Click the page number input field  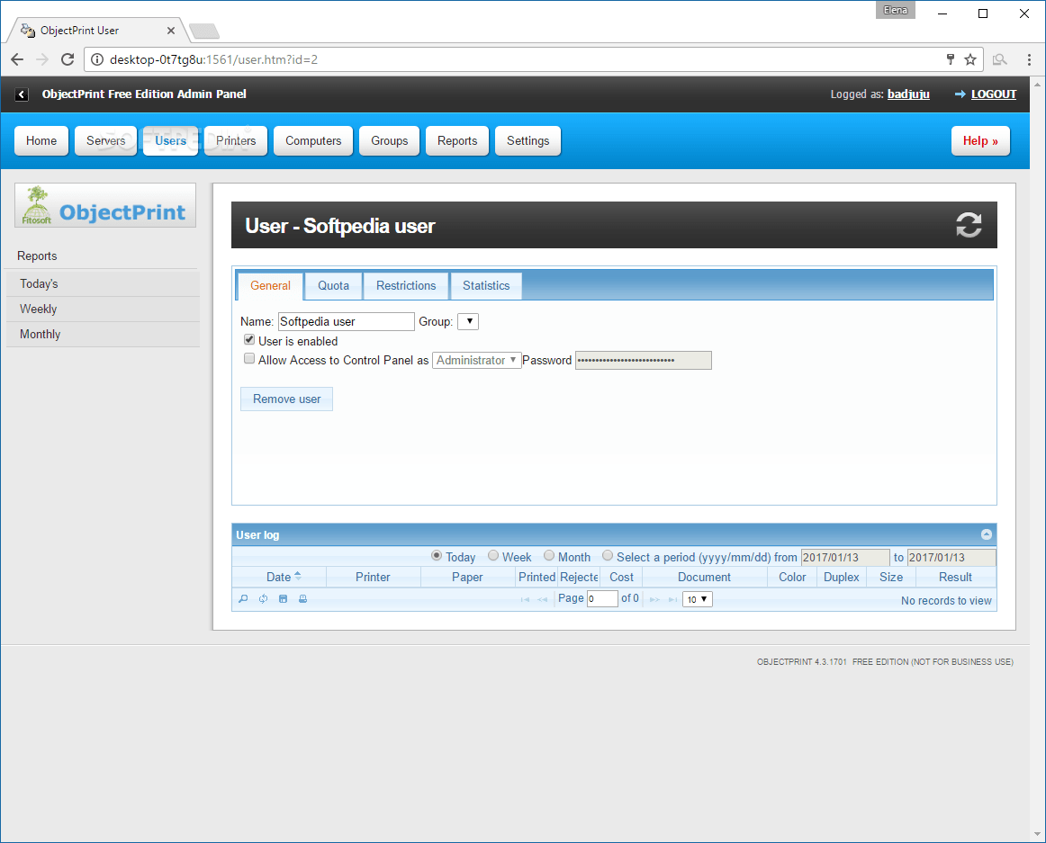tap(601, 599)
